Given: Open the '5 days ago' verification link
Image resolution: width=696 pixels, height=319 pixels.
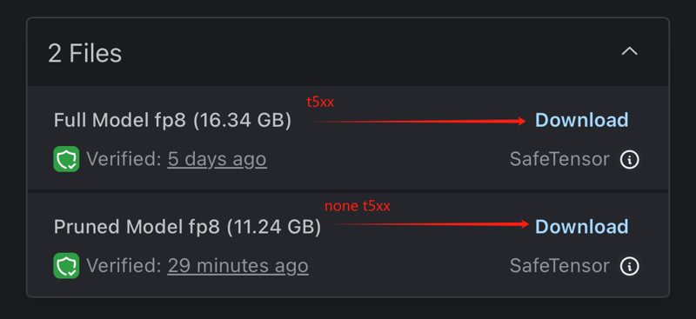Looking at the screenshot, I should click(217, 159).
